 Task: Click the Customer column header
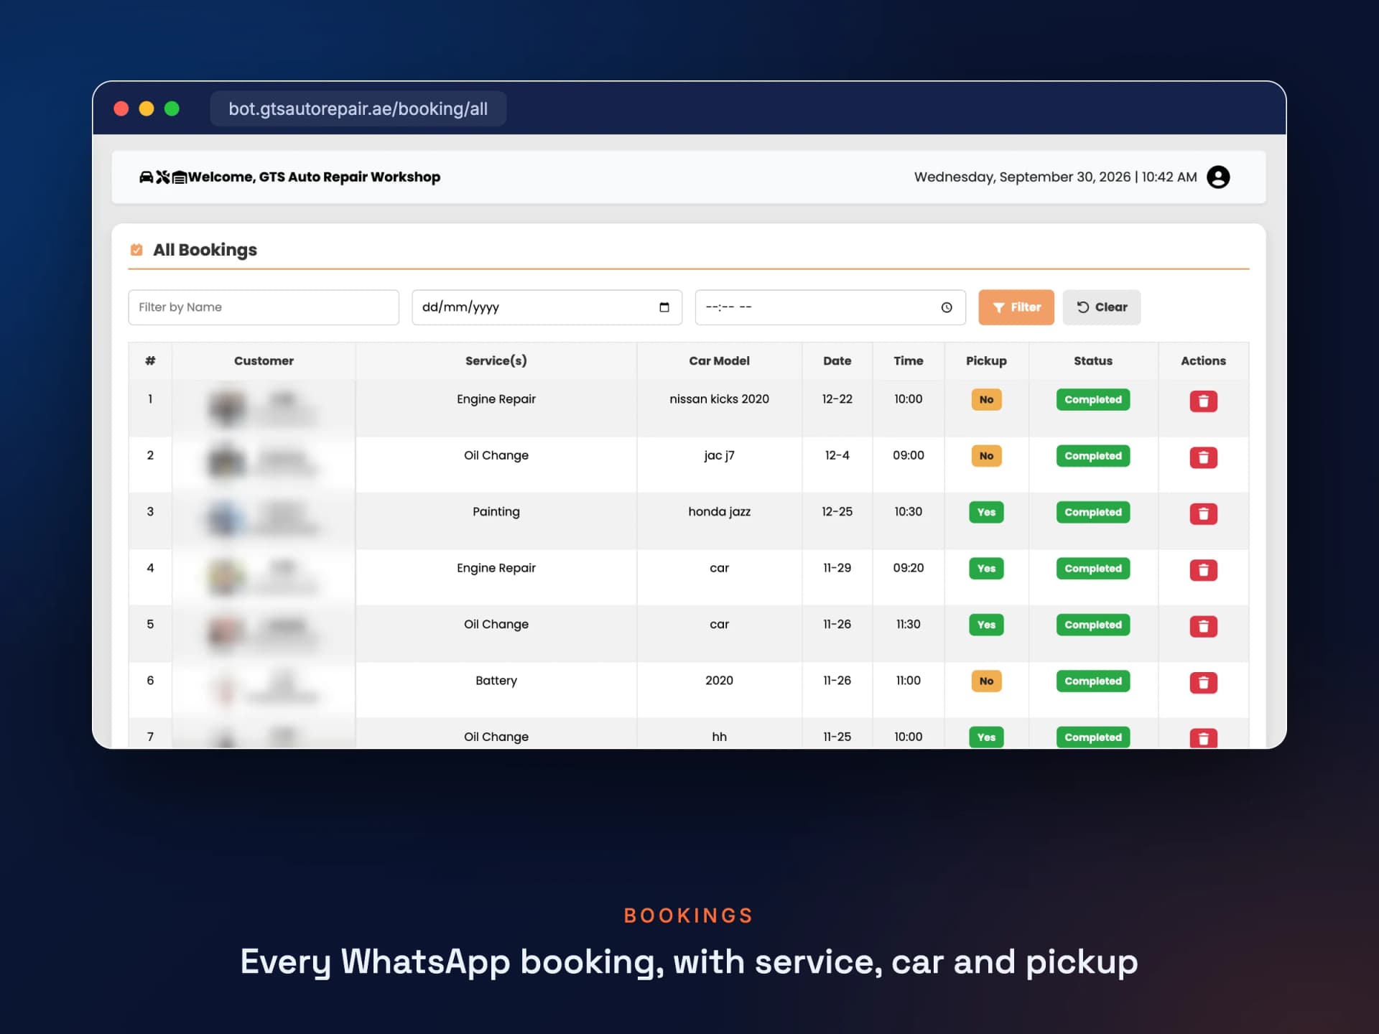[264, 360]
